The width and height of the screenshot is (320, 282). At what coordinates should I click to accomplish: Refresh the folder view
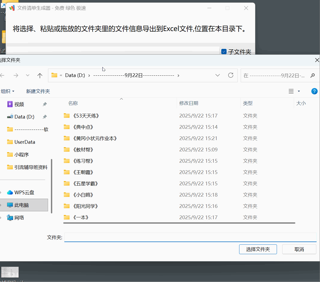230,75
